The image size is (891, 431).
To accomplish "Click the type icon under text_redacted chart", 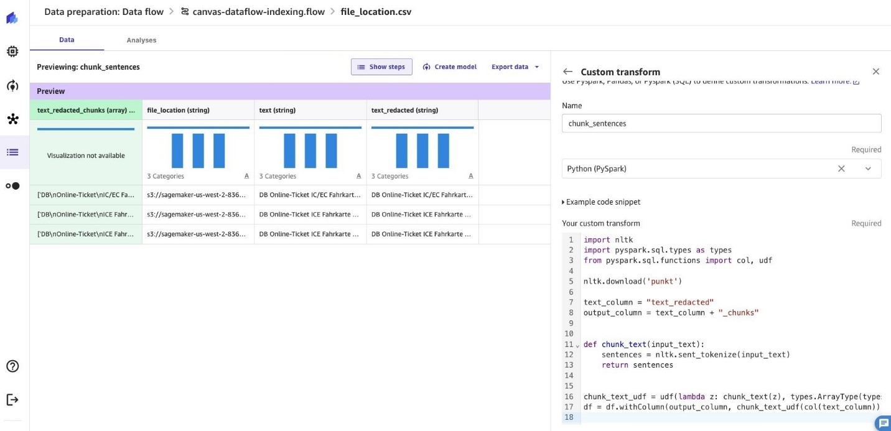I will click(x=471, y=176).
